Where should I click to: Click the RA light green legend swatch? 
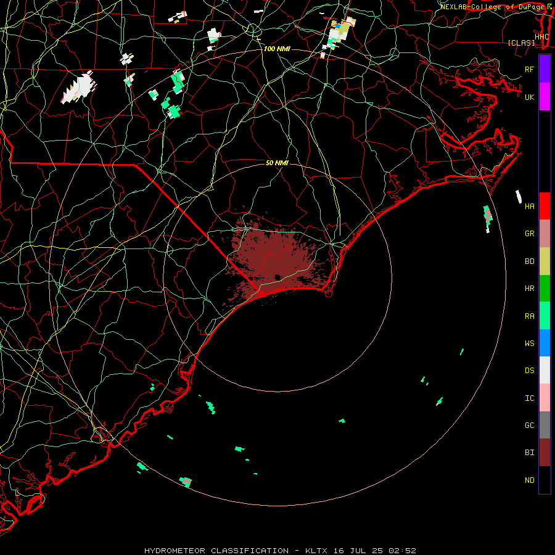(545, 316)
